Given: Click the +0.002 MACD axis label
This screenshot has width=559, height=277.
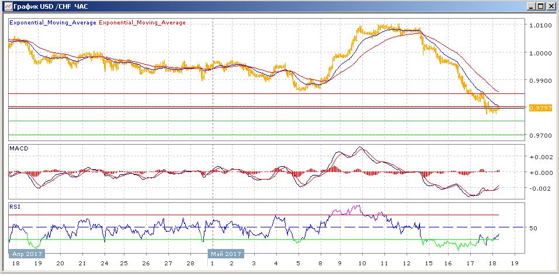Looking at the screenshot, I should (541, 157).
